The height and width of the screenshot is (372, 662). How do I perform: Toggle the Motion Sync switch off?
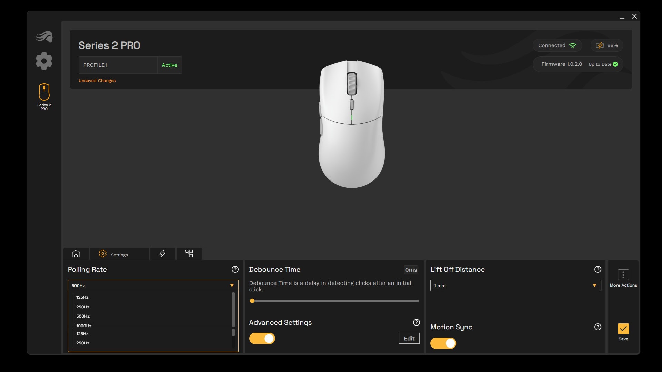[443, 343]
